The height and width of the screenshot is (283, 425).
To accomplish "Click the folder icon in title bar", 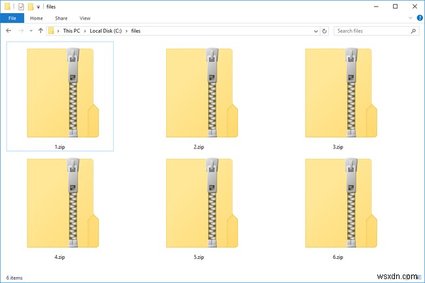I will click(7, 7).
